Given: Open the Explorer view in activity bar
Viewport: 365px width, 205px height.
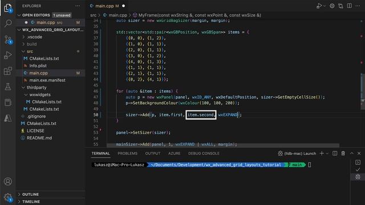Looking at the screenshot, I should [x=8, y=8].
